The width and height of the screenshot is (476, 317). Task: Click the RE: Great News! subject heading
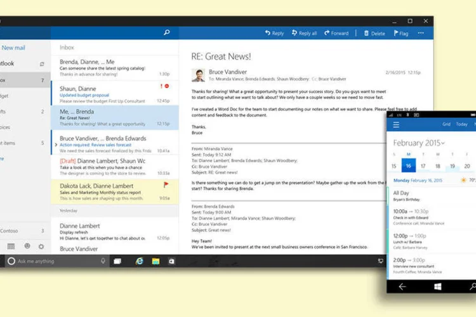coord(221,56)
